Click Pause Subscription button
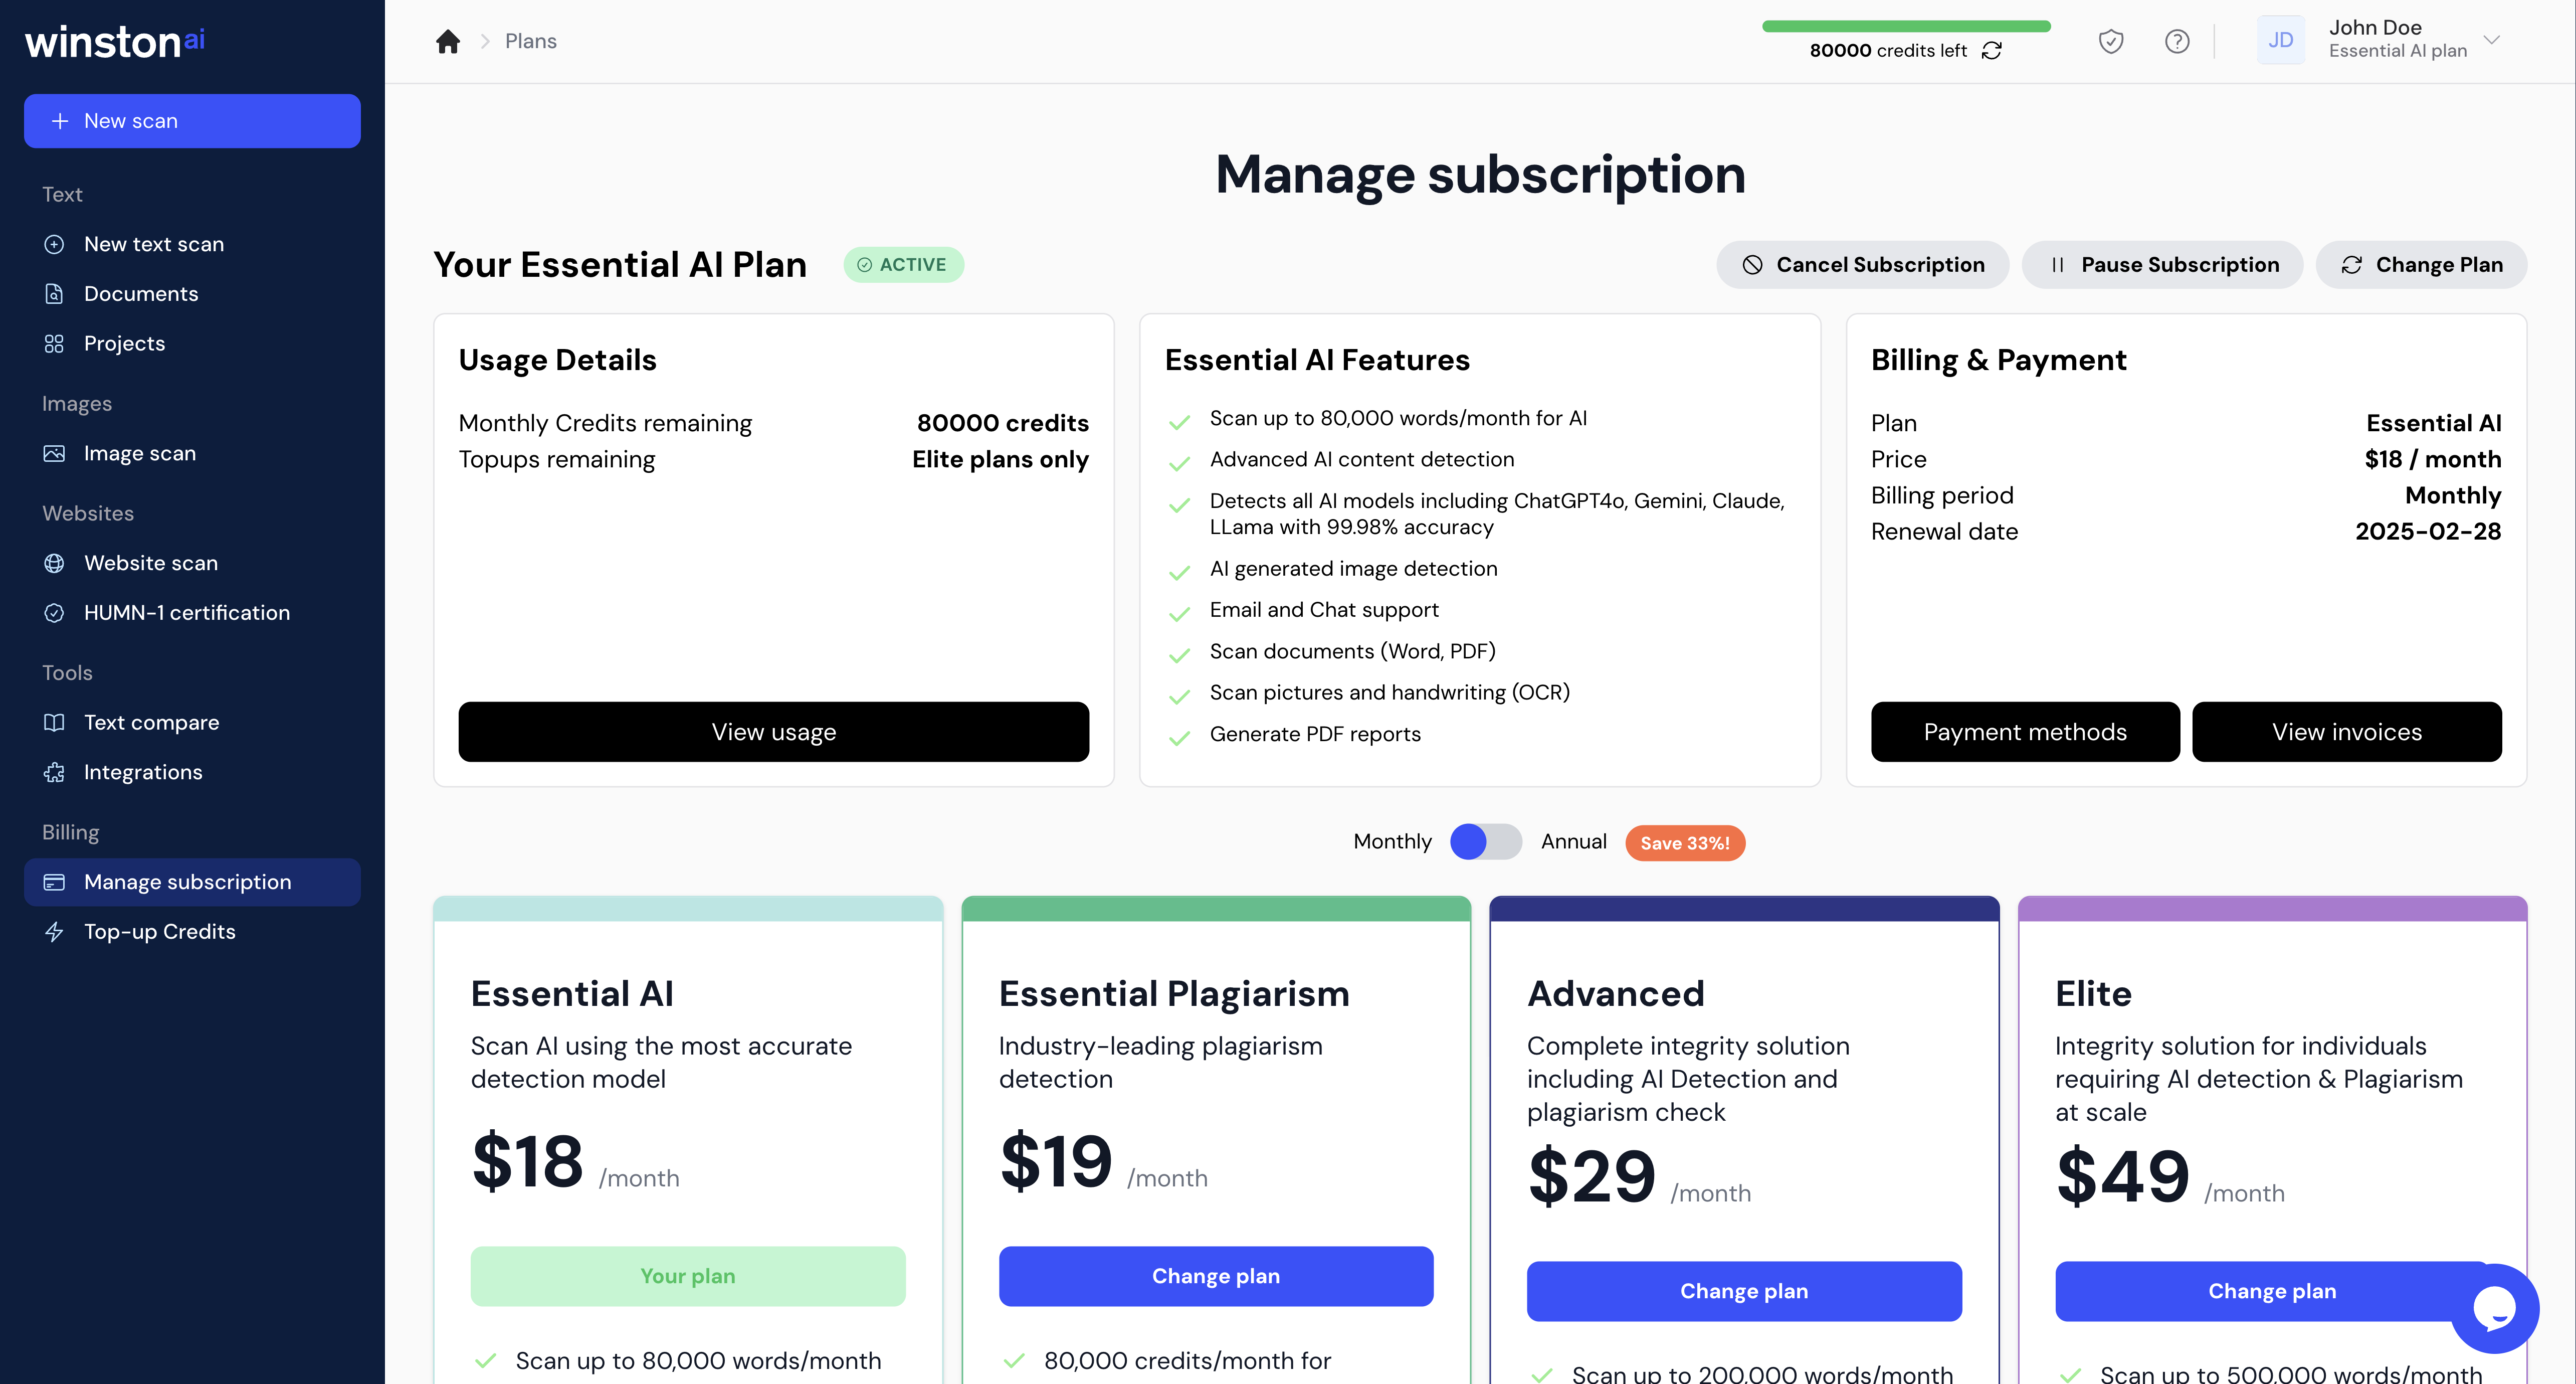2576x1384 pixels. [2162, 265]
